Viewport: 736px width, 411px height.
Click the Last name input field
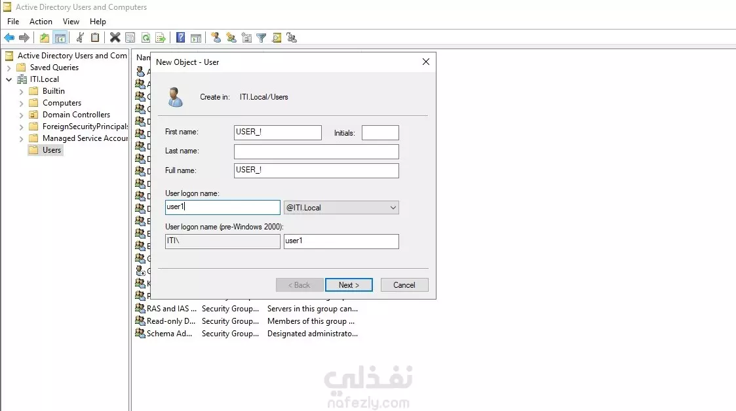click(x=317, y=151)
